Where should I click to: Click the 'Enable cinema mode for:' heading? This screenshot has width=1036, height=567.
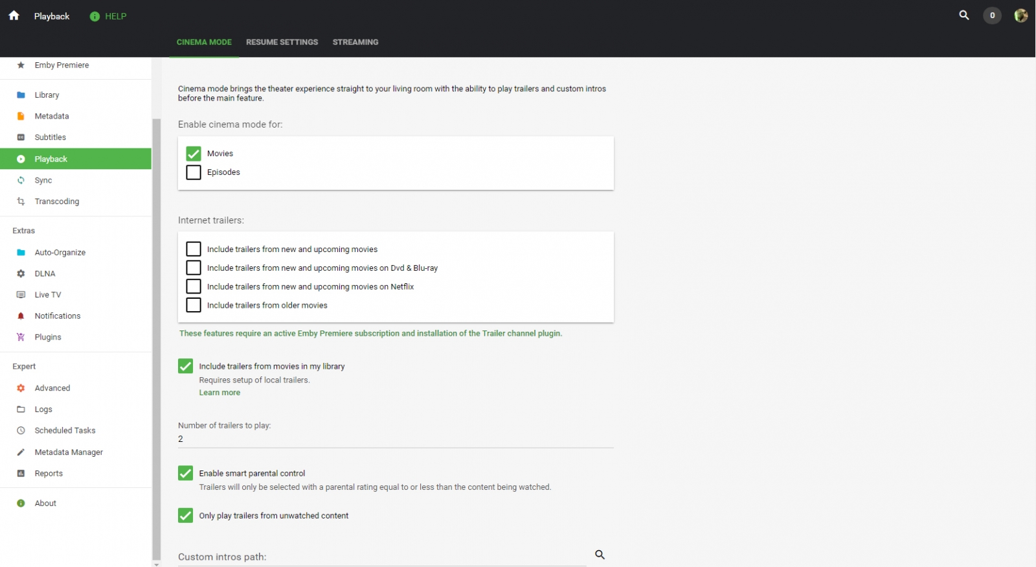pyautogui.click(x=231, y=124)
